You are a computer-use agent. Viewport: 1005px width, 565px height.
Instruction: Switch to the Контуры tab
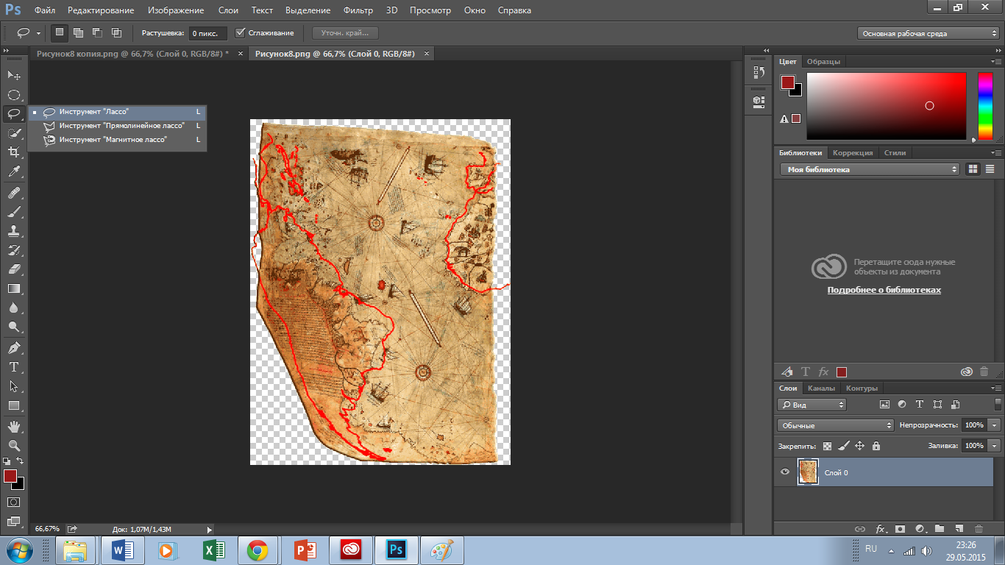(x=862, y=388)
